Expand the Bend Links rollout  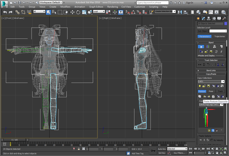point(211,70)
